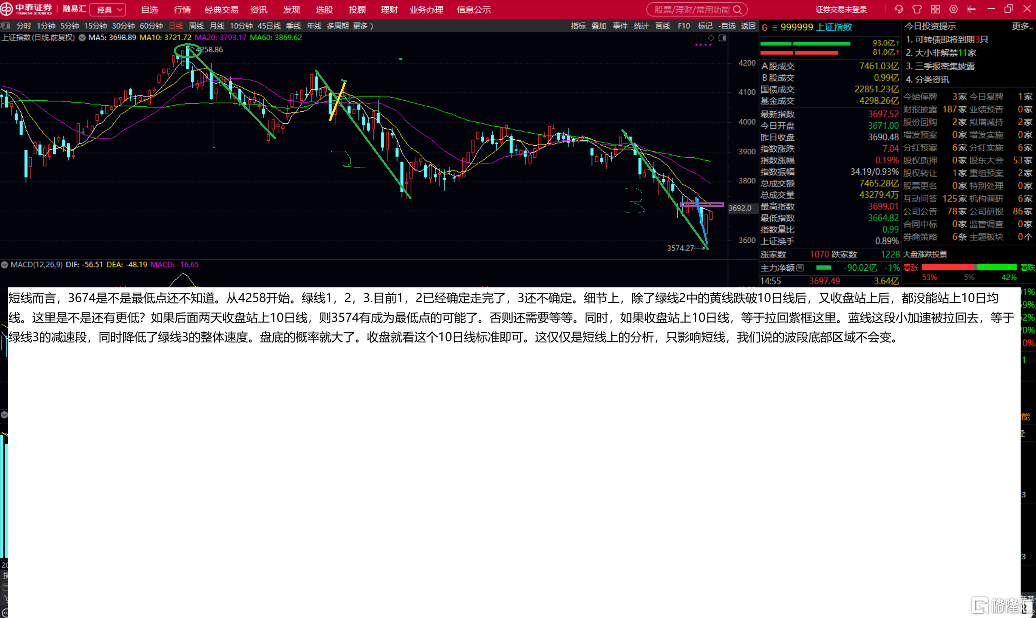Click the back arrow in title bar
1036x618 pixels.
coord(972,9)
